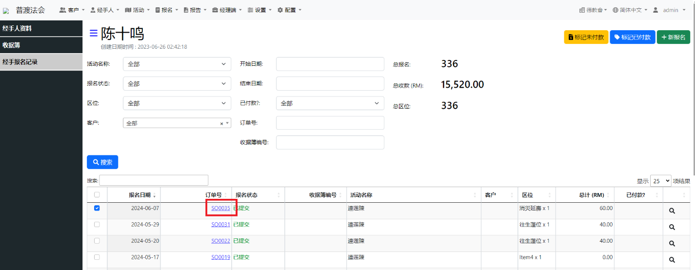Open order link SO0031
The width and height of the screenshot is (695, 270).
click(220, 224)
